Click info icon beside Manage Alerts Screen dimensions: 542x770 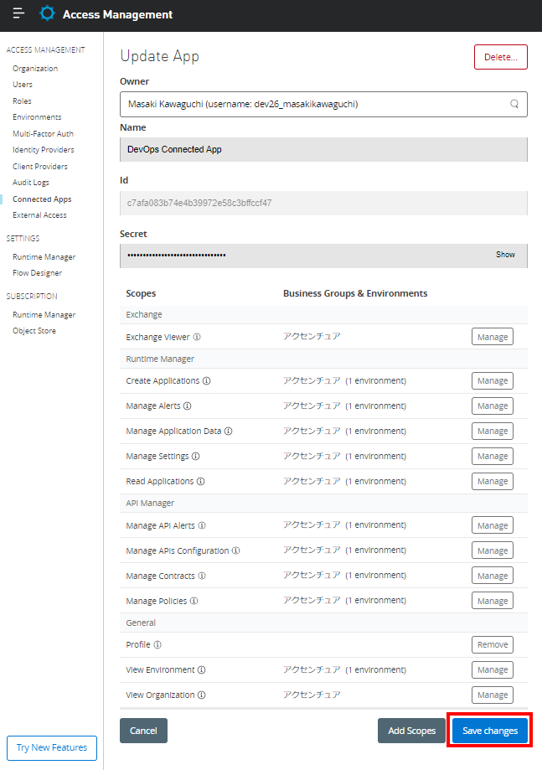[188, 406]
